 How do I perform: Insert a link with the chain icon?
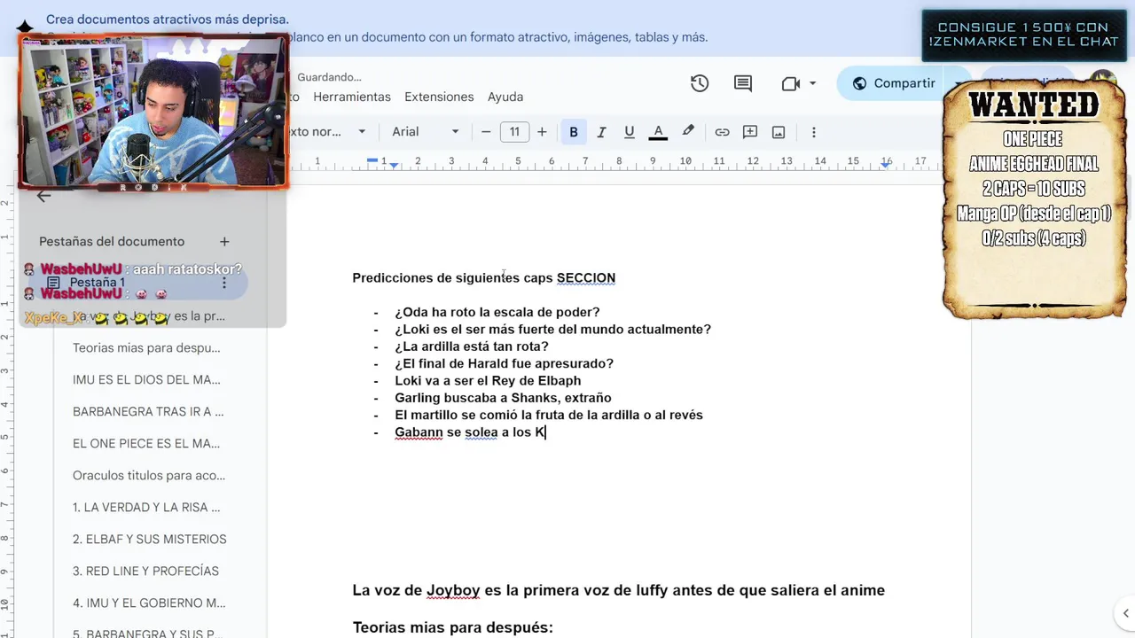click(722, 132)
